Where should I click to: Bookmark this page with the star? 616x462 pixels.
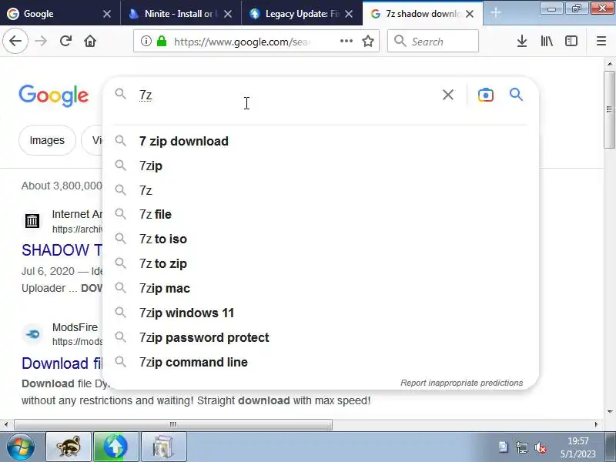pos(368,41)
